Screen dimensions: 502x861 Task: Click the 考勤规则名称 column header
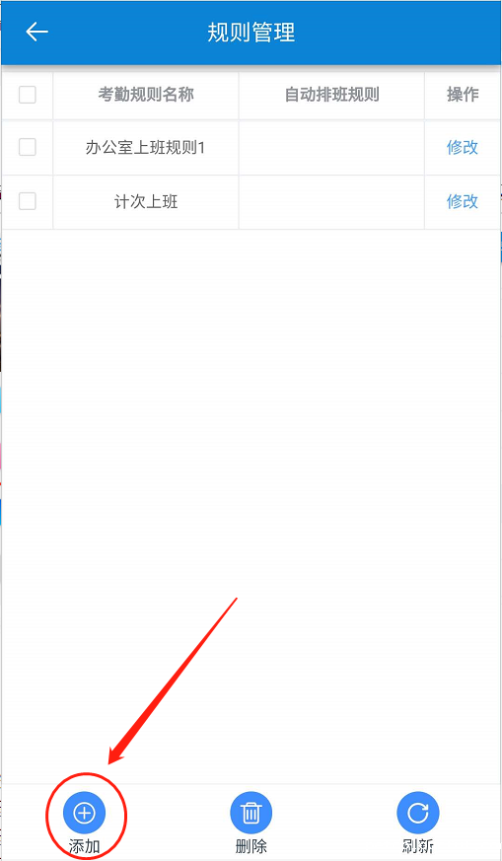coord(146,95)
